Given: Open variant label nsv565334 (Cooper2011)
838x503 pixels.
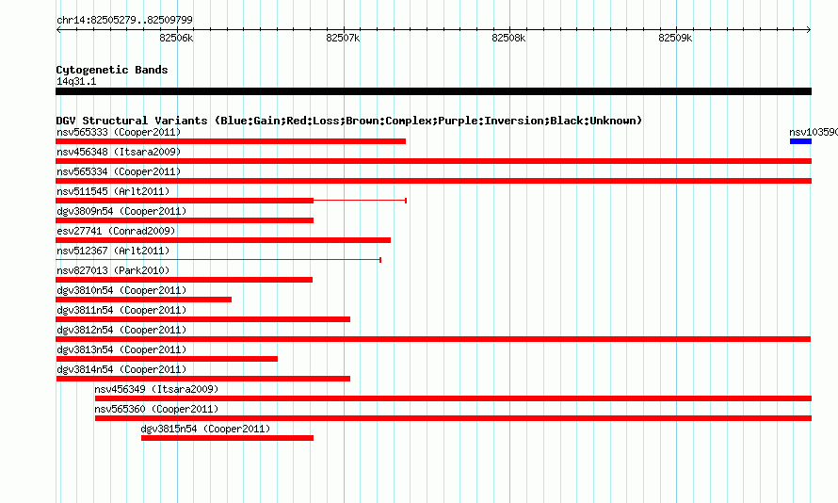Looking at the screenshot, I should pos(119,171).
